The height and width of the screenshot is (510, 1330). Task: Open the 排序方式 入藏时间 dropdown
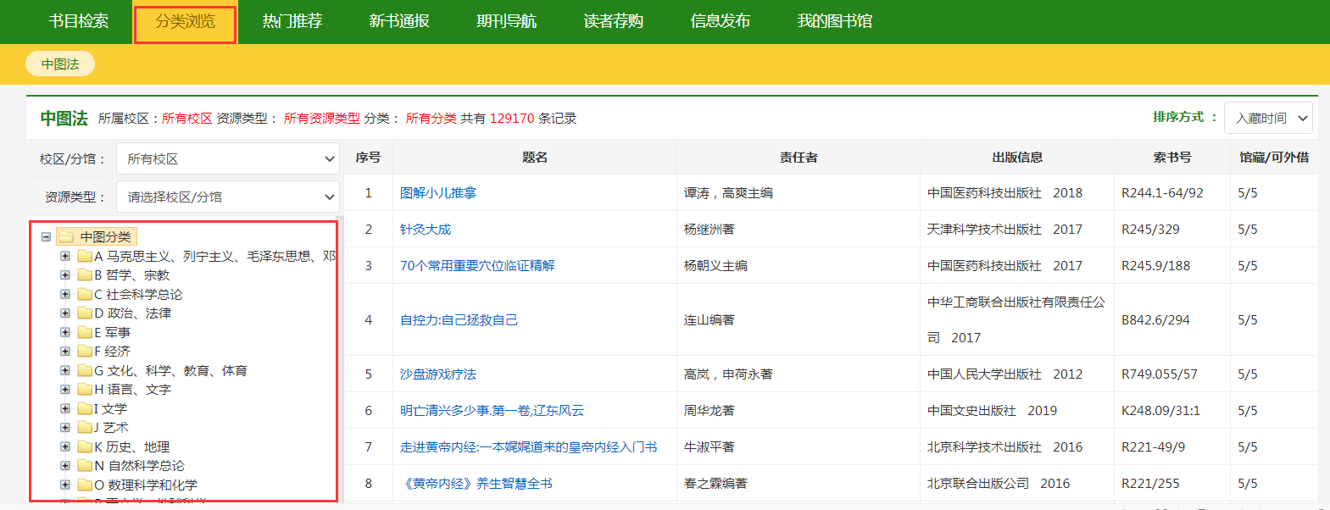[1268, 119]
